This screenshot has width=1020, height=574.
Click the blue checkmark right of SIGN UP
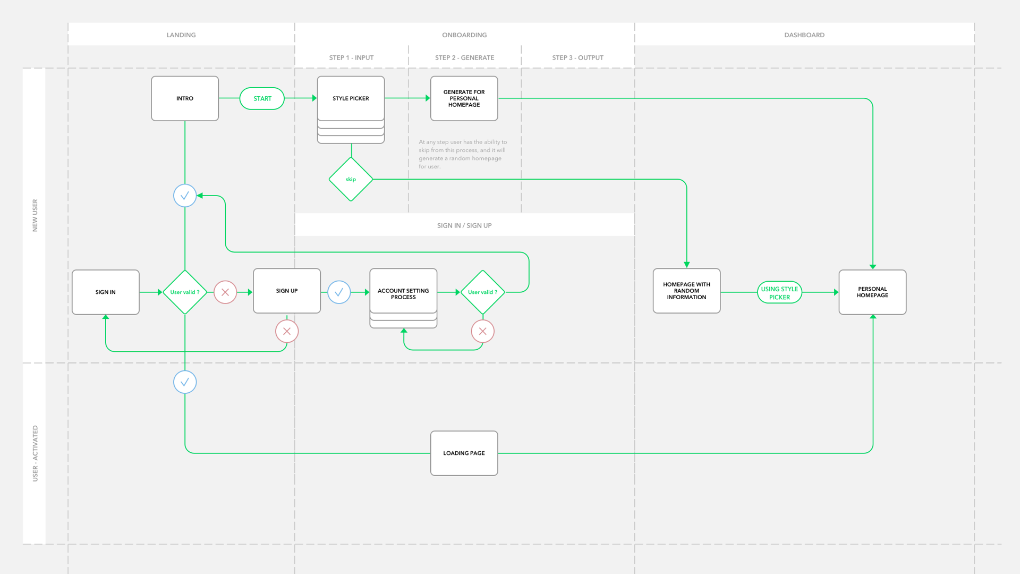pyautogui.click(x=339, y=292)
